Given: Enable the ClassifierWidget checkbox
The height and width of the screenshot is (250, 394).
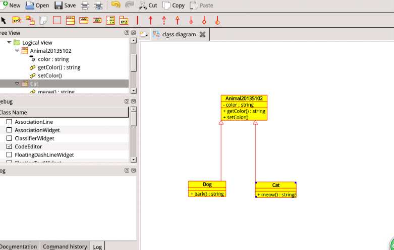Looking at the screenshot, I should [x=9, y=138].
